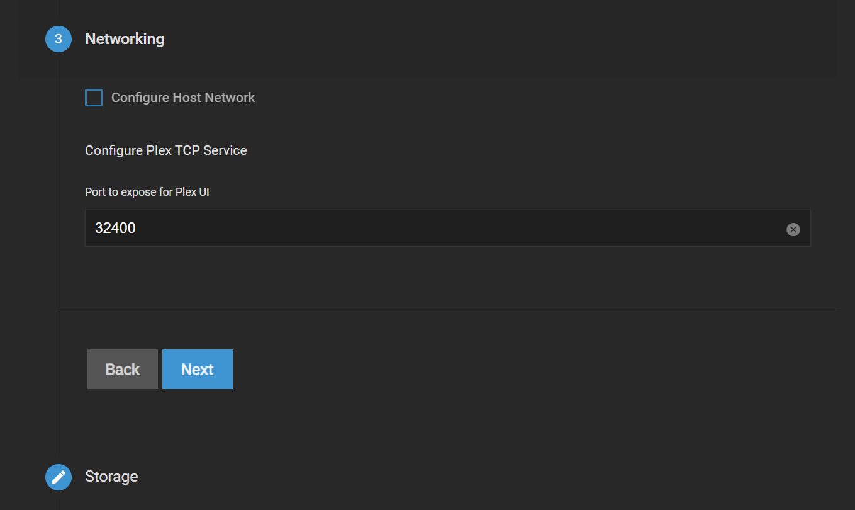Select the Storage title text

tap(111, 477)
